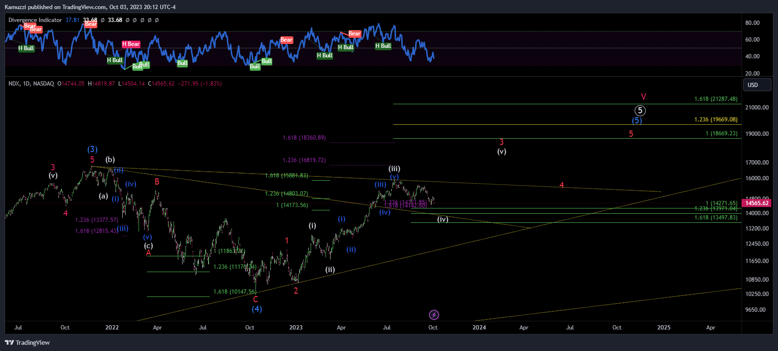Click 2025 on the time axis
Image resolution: width=778 pixels, height=351 pixels.
[663, 328]
